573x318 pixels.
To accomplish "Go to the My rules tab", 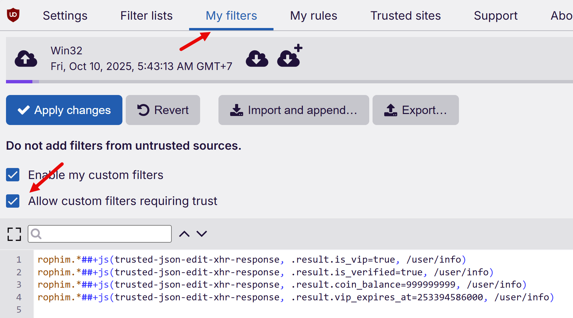I will (314, 16).
